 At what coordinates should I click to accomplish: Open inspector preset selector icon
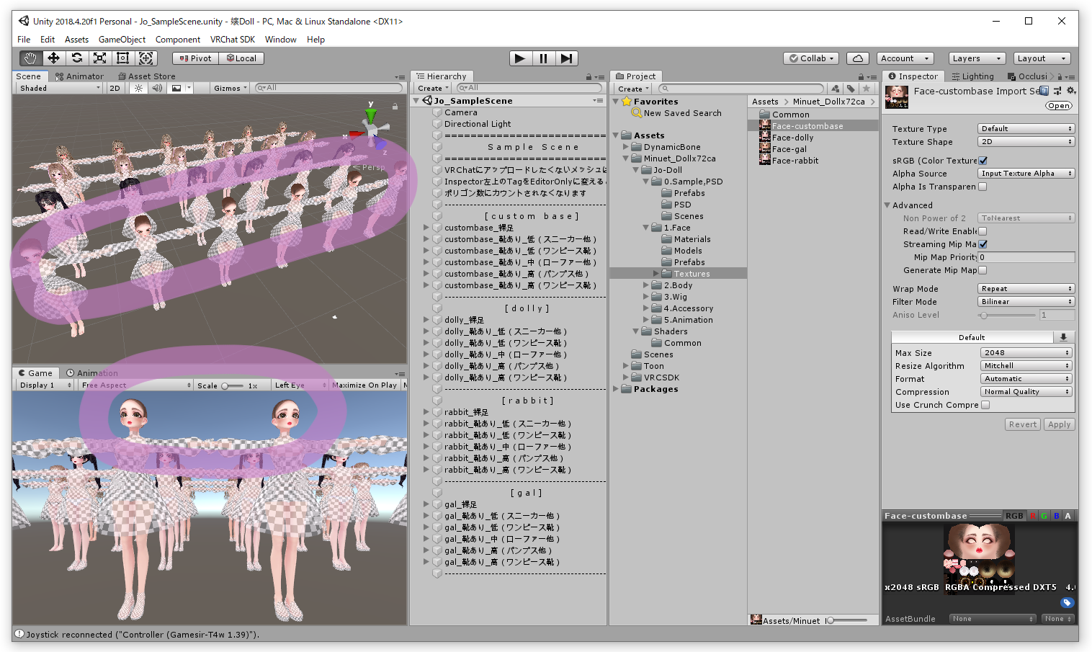[x=1057, y=91]
